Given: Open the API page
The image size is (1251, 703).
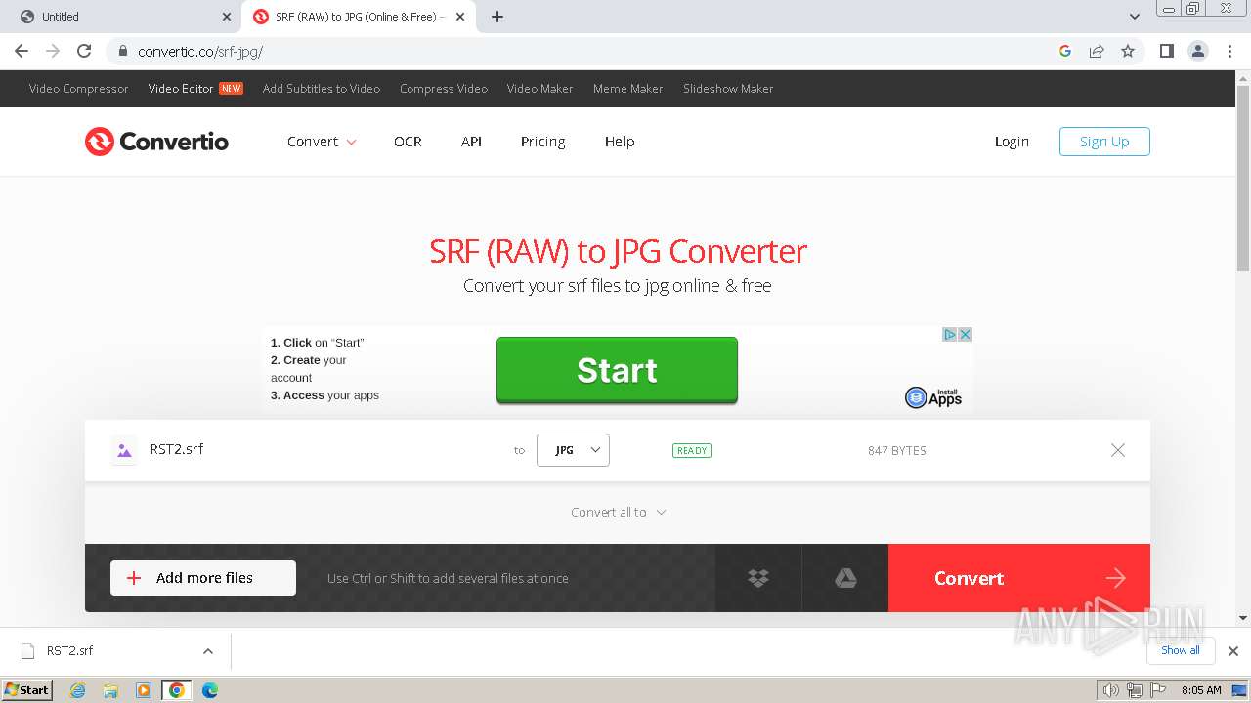Looking at the screenshot, I should click(471, 142).
